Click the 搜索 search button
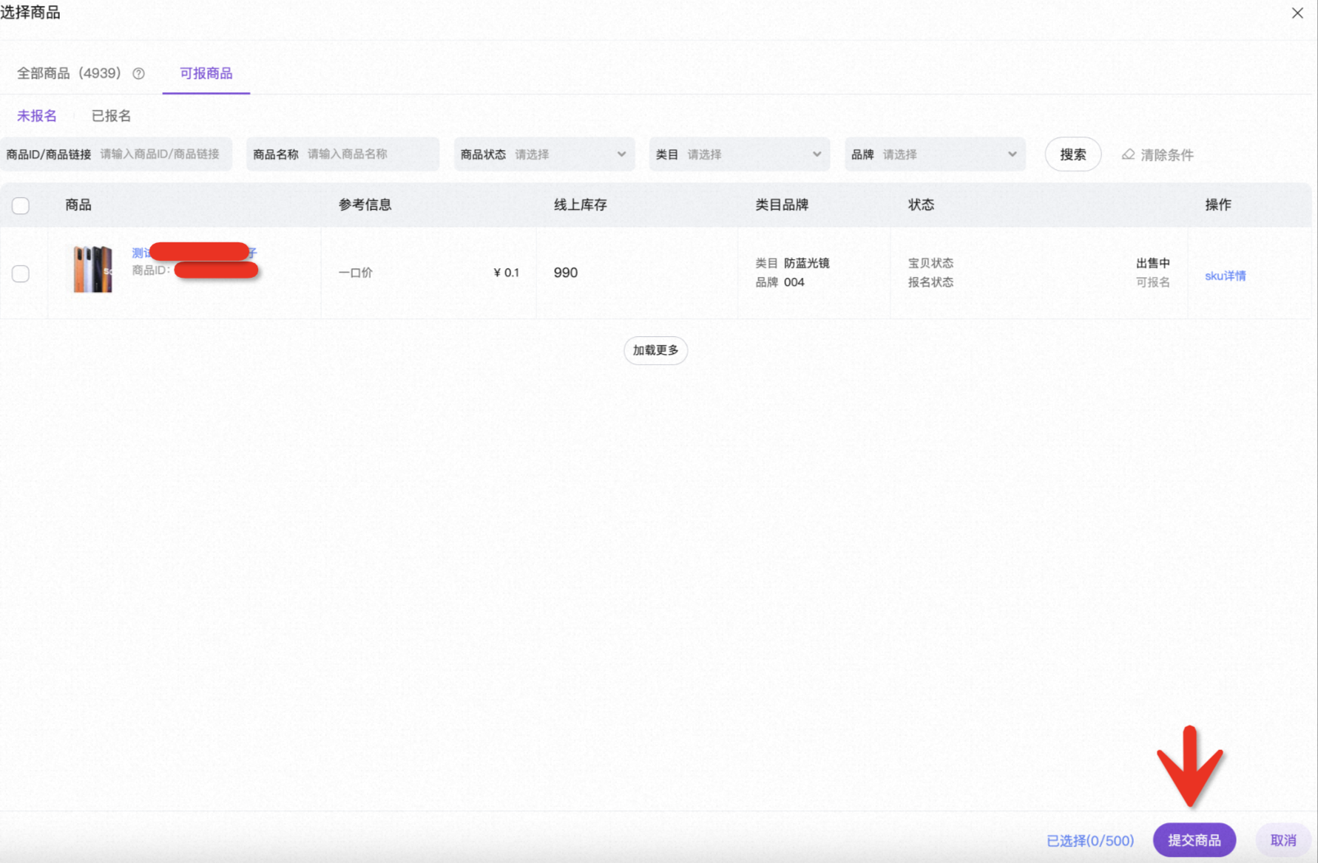Screen dimensions: 1318x863 point(1073,154)
